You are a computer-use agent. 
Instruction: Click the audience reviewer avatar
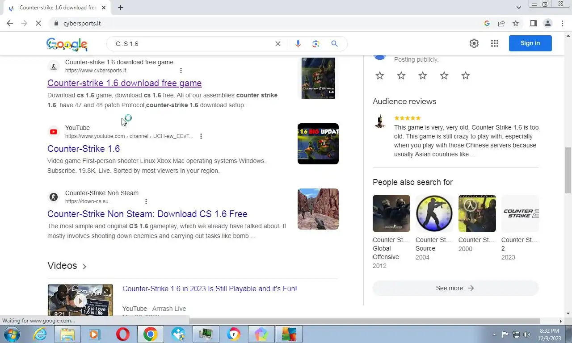(380, 121)
